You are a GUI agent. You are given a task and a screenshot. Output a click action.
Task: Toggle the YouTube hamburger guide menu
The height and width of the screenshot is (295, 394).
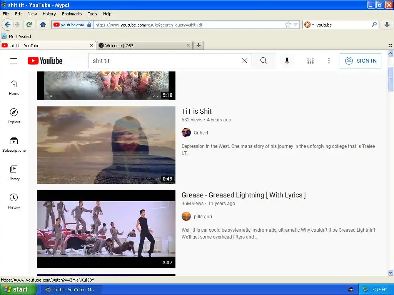14,61
